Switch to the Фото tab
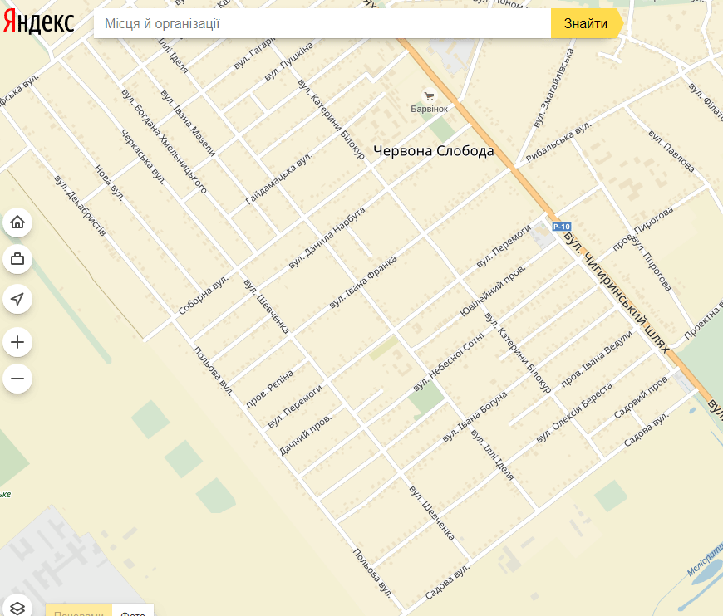 click(133, 610)
